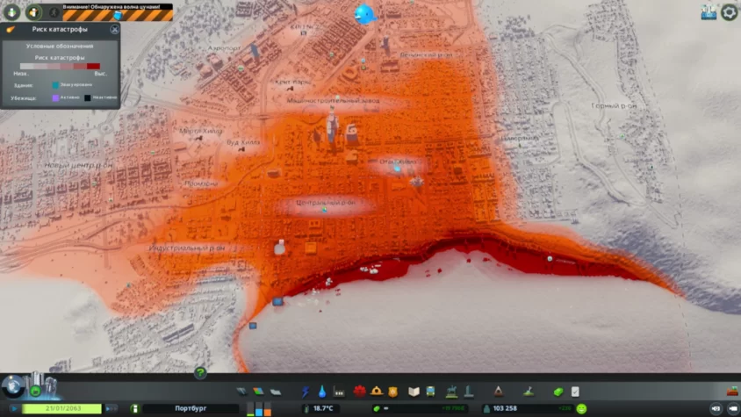Click the 'Вуд Хиллз' district label

(243, 142)
